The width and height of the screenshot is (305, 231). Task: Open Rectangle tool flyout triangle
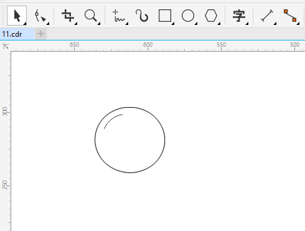(173, 24)
